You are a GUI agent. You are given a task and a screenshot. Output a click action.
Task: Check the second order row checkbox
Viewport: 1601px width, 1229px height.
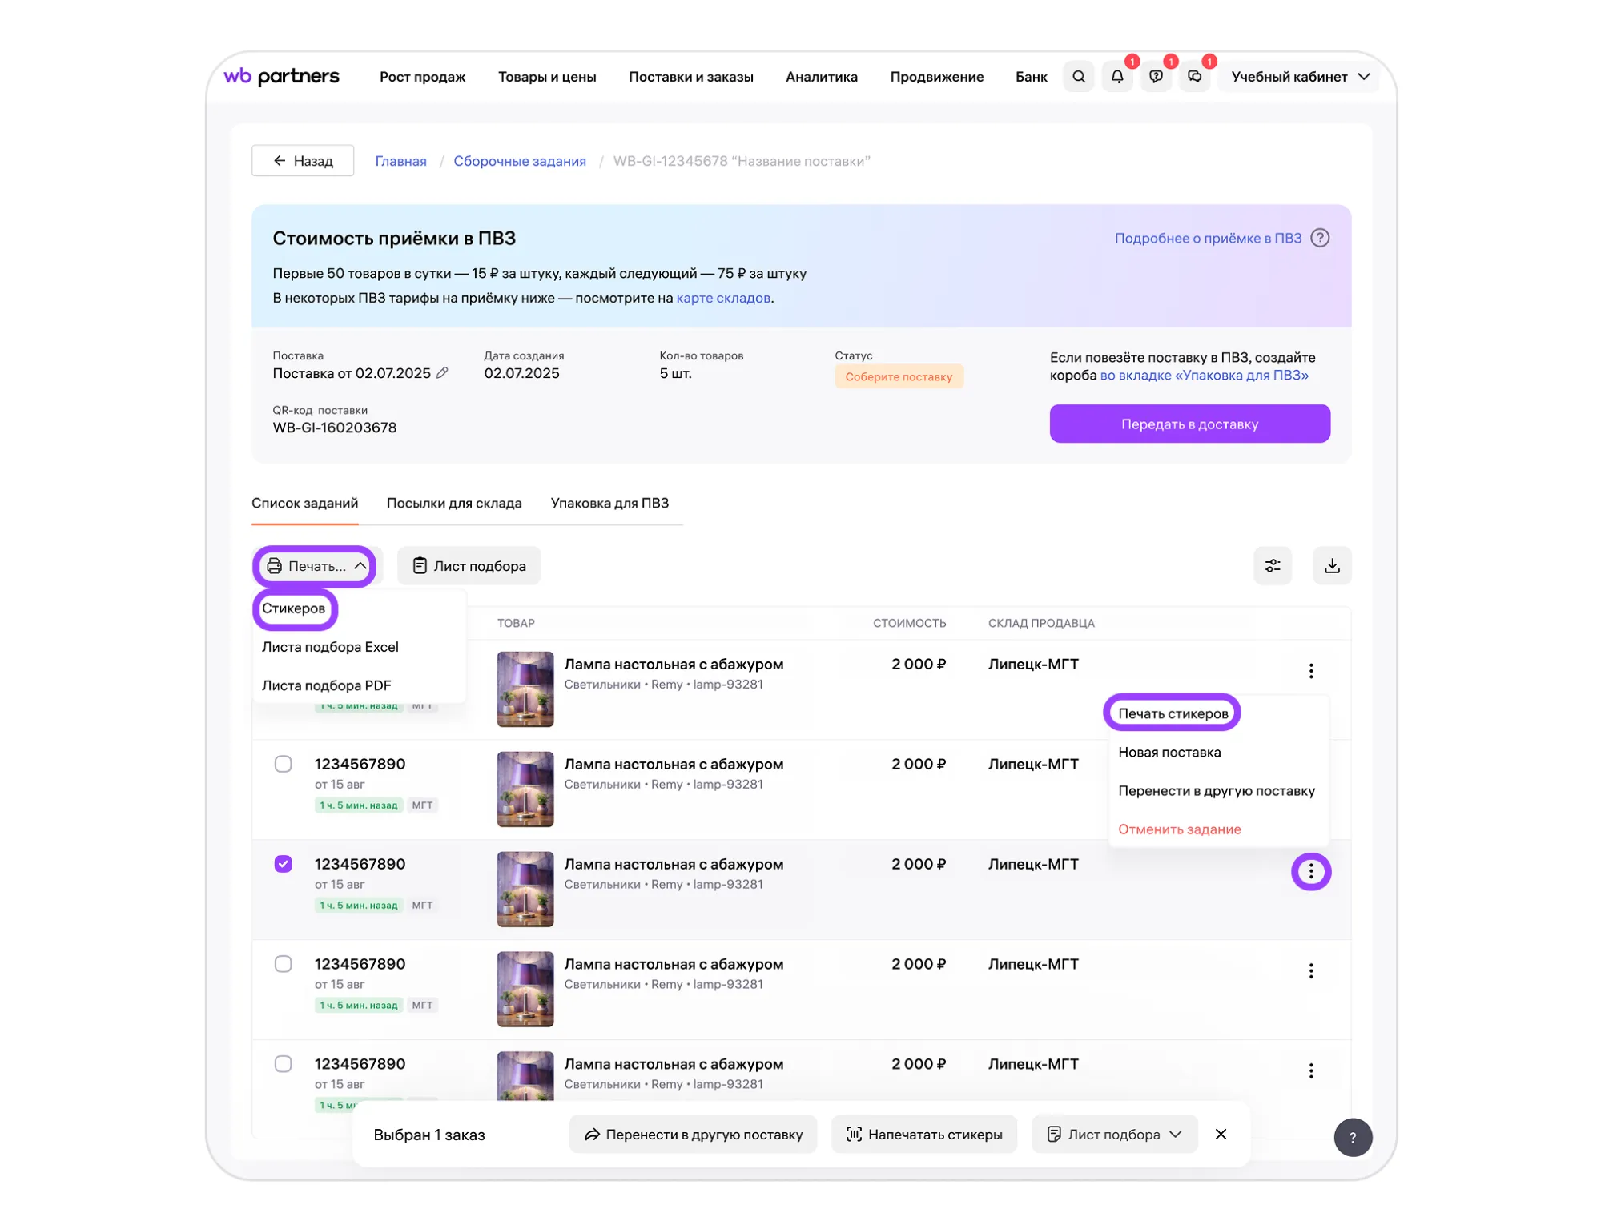point(283,764)
